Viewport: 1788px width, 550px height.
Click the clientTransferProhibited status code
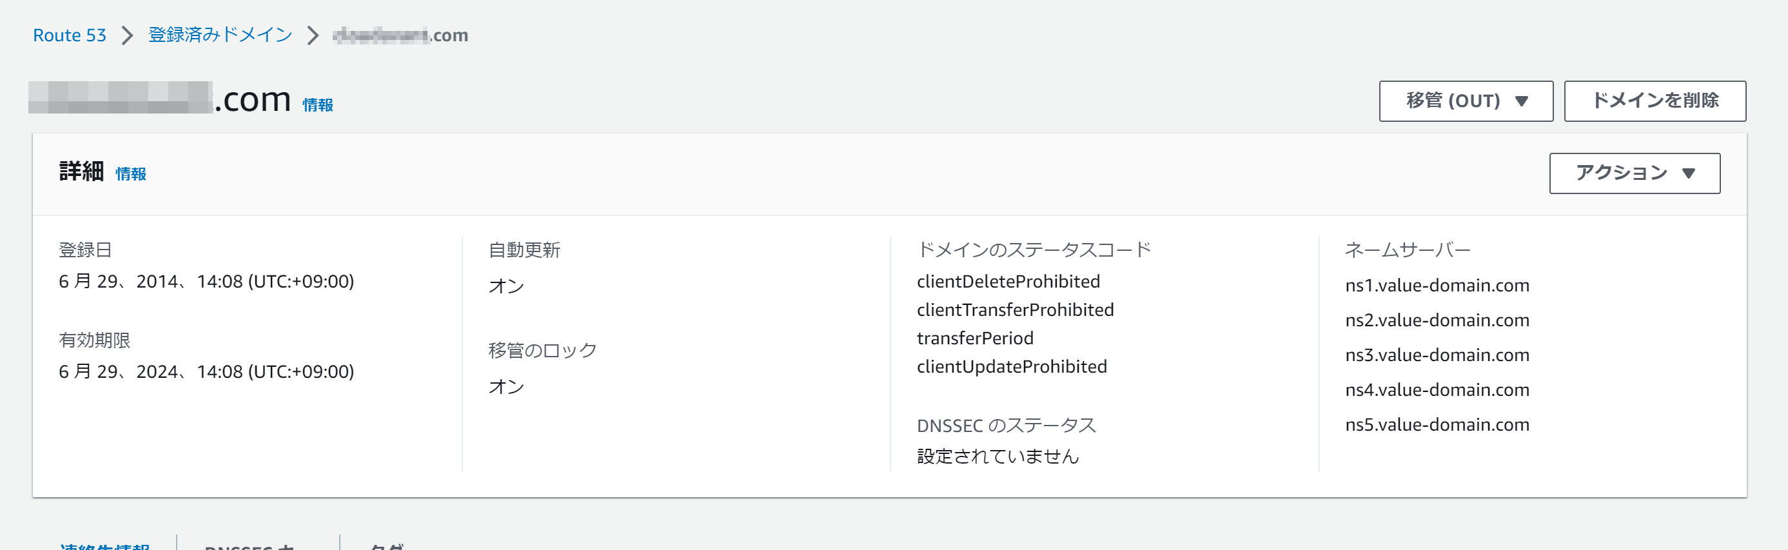click(1015, 309)
